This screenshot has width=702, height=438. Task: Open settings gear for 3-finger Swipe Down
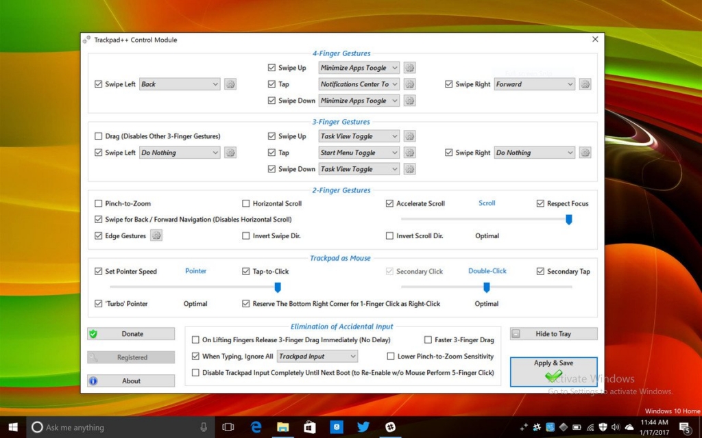pos(409,169)
